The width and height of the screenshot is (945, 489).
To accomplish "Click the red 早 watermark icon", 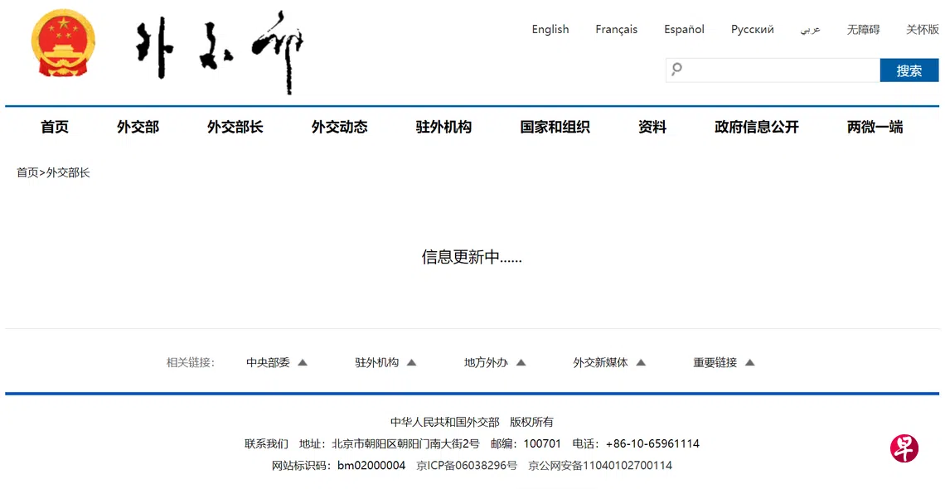I will click(904, 448).
